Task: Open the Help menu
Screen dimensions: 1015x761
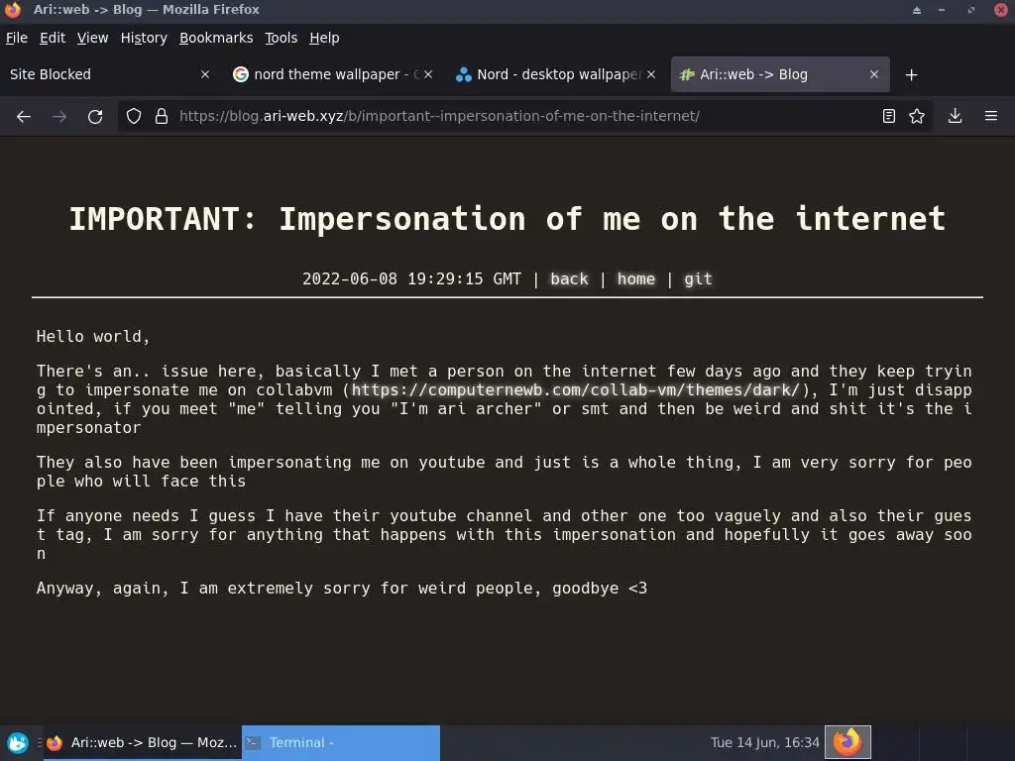Action: (324, 39)
